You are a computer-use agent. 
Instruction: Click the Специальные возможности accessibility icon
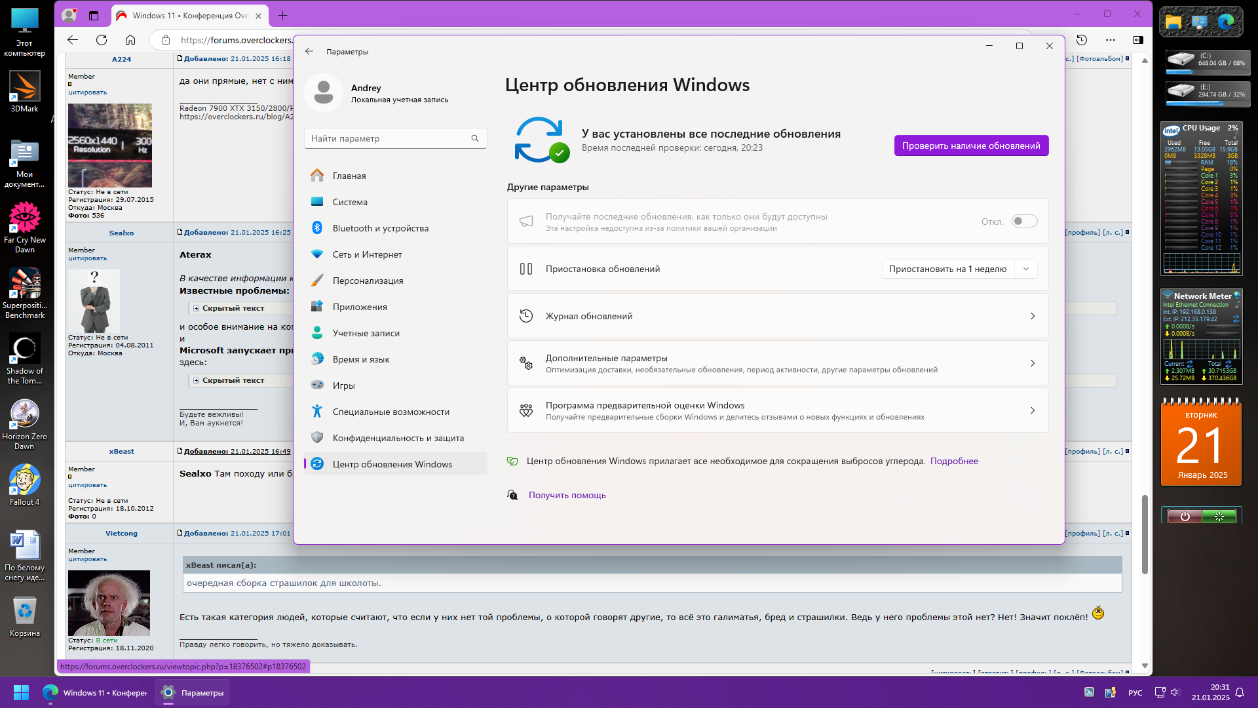(x=317, y=412)
